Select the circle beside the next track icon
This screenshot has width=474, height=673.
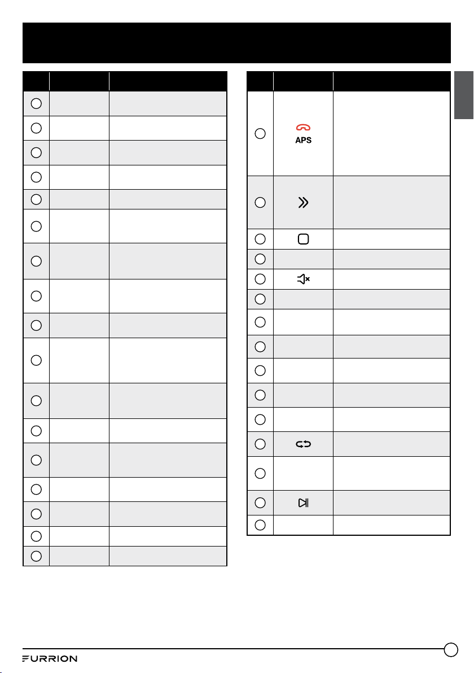(260, 502)
